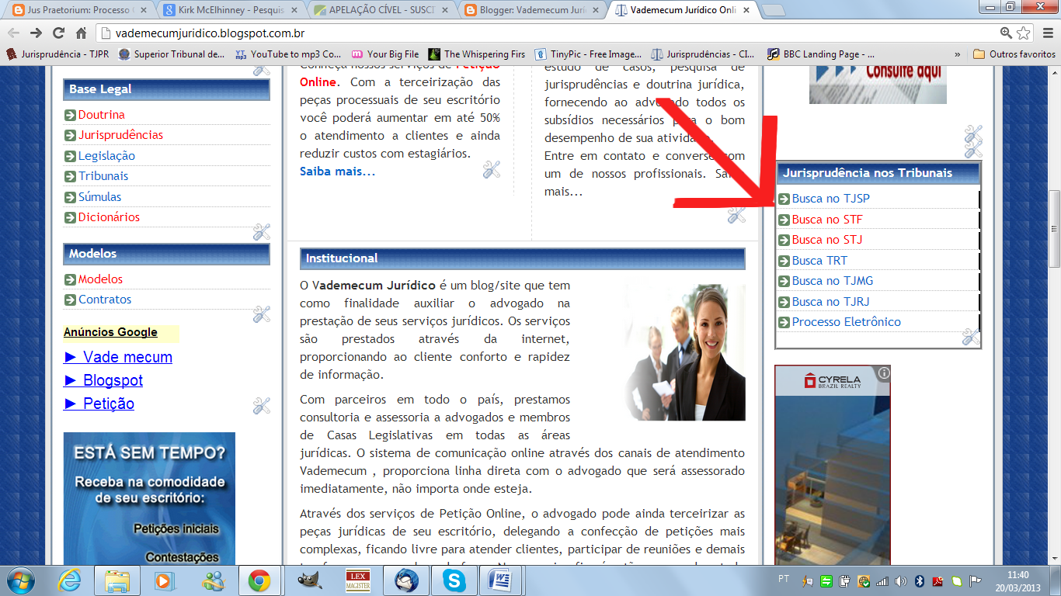
Task: Open the Tribunais sidebar link
Action: tap(103, 176)
